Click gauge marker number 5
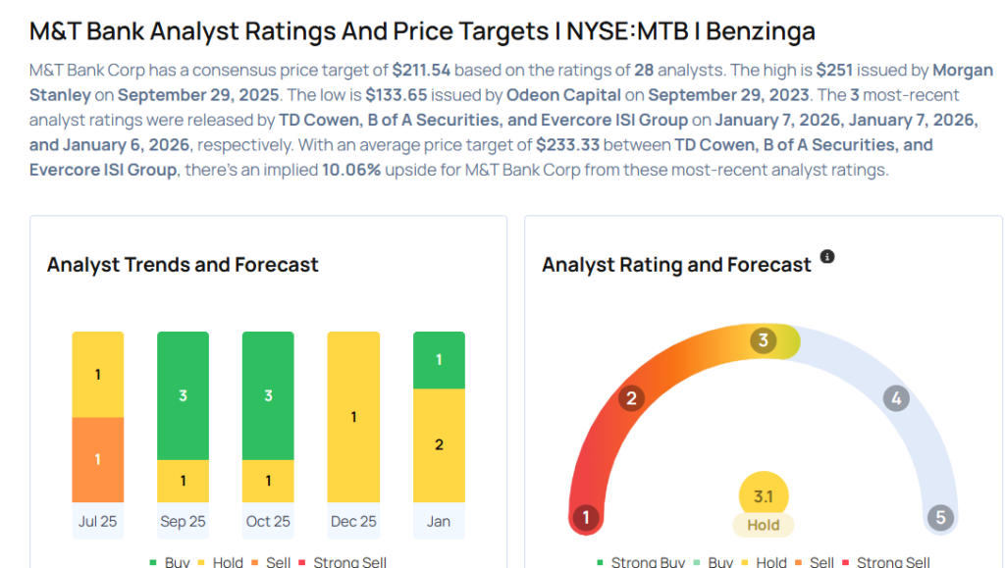Screen dimensions: 1005x568 click(940, 517)
